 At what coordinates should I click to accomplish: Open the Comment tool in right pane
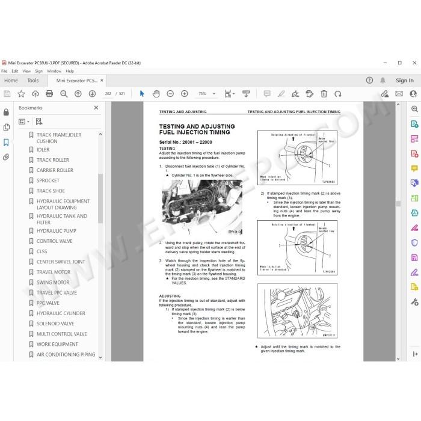click(x=414, y=168)
